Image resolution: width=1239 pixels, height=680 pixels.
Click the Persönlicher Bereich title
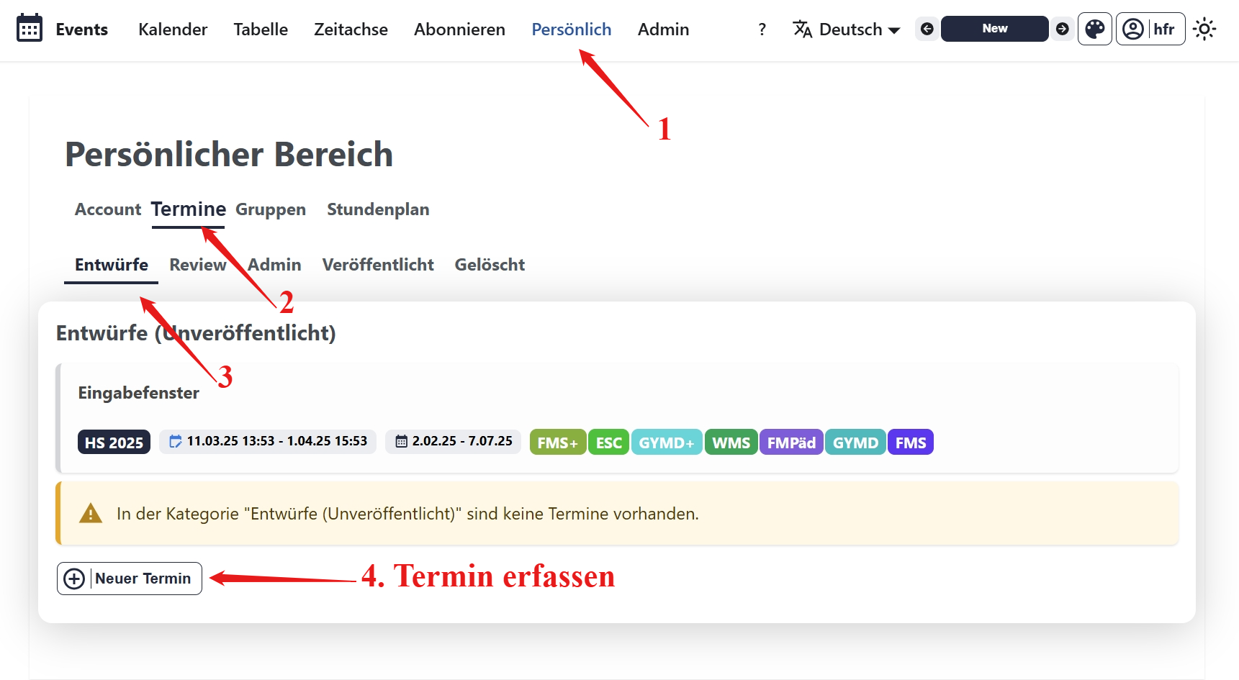229,155
